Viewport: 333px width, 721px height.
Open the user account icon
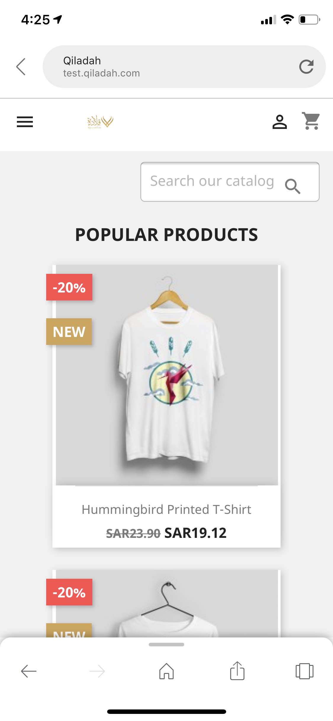pos(279,122)
